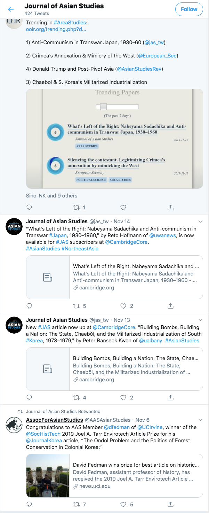Share the David Fedman prize tweet
The image size is (209, 513).
tap(171, 504)
